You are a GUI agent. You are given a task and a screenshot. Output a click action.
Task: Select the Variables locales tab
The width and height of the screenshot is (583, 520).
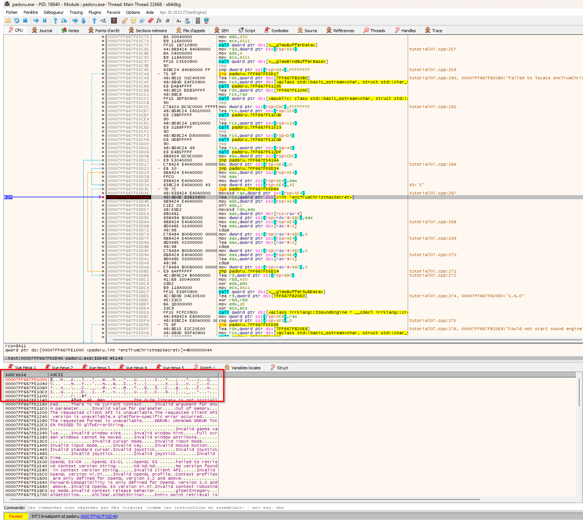(243, 368)
